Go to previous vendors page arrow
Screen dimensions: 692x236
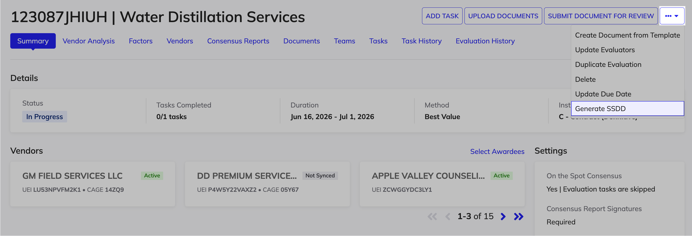(x=448, y=216)
